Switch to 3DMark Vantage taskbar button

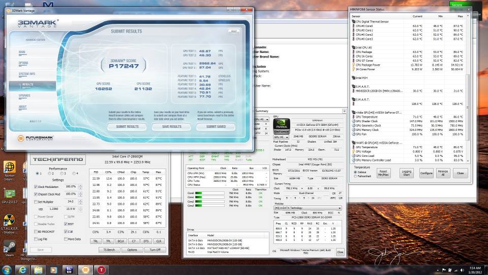click(85, 270)
